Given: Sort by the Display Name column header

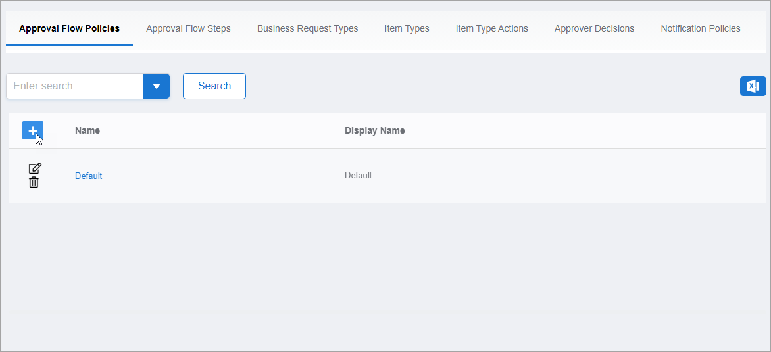Looking at the screenshot, I should point(374,130).
